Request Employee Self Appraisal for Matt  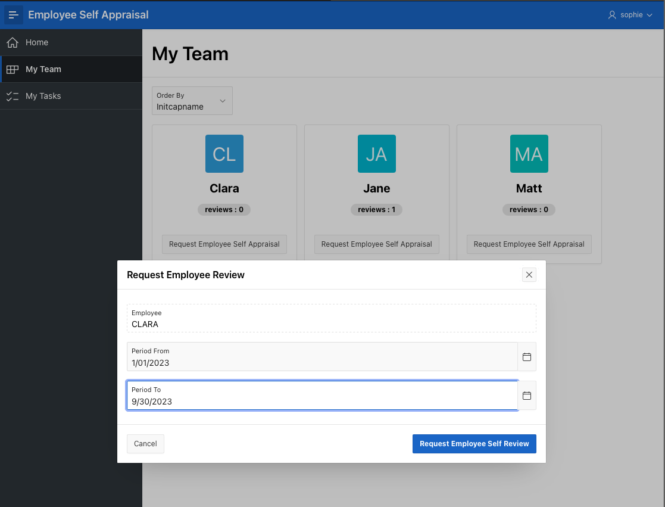pos(529,244)
